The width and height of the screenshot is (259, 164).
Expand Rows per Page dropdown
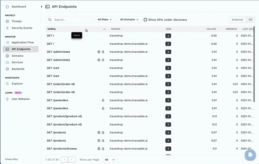click(x=110, y=159)
